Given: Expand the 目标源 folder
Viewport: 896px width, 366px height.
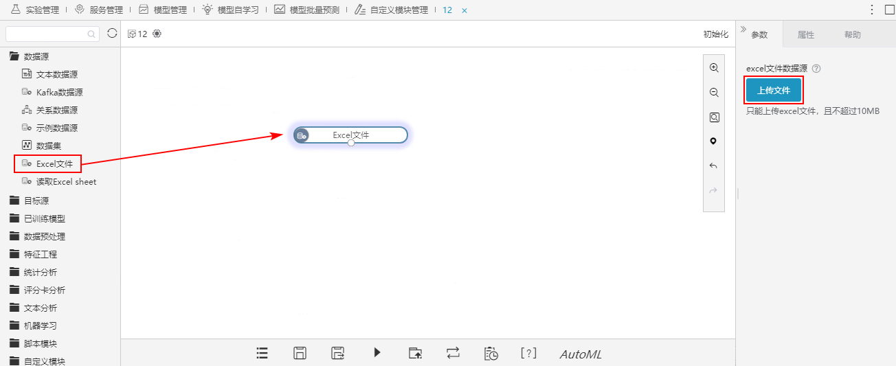Looking at the screenshot, I should 29,201.
